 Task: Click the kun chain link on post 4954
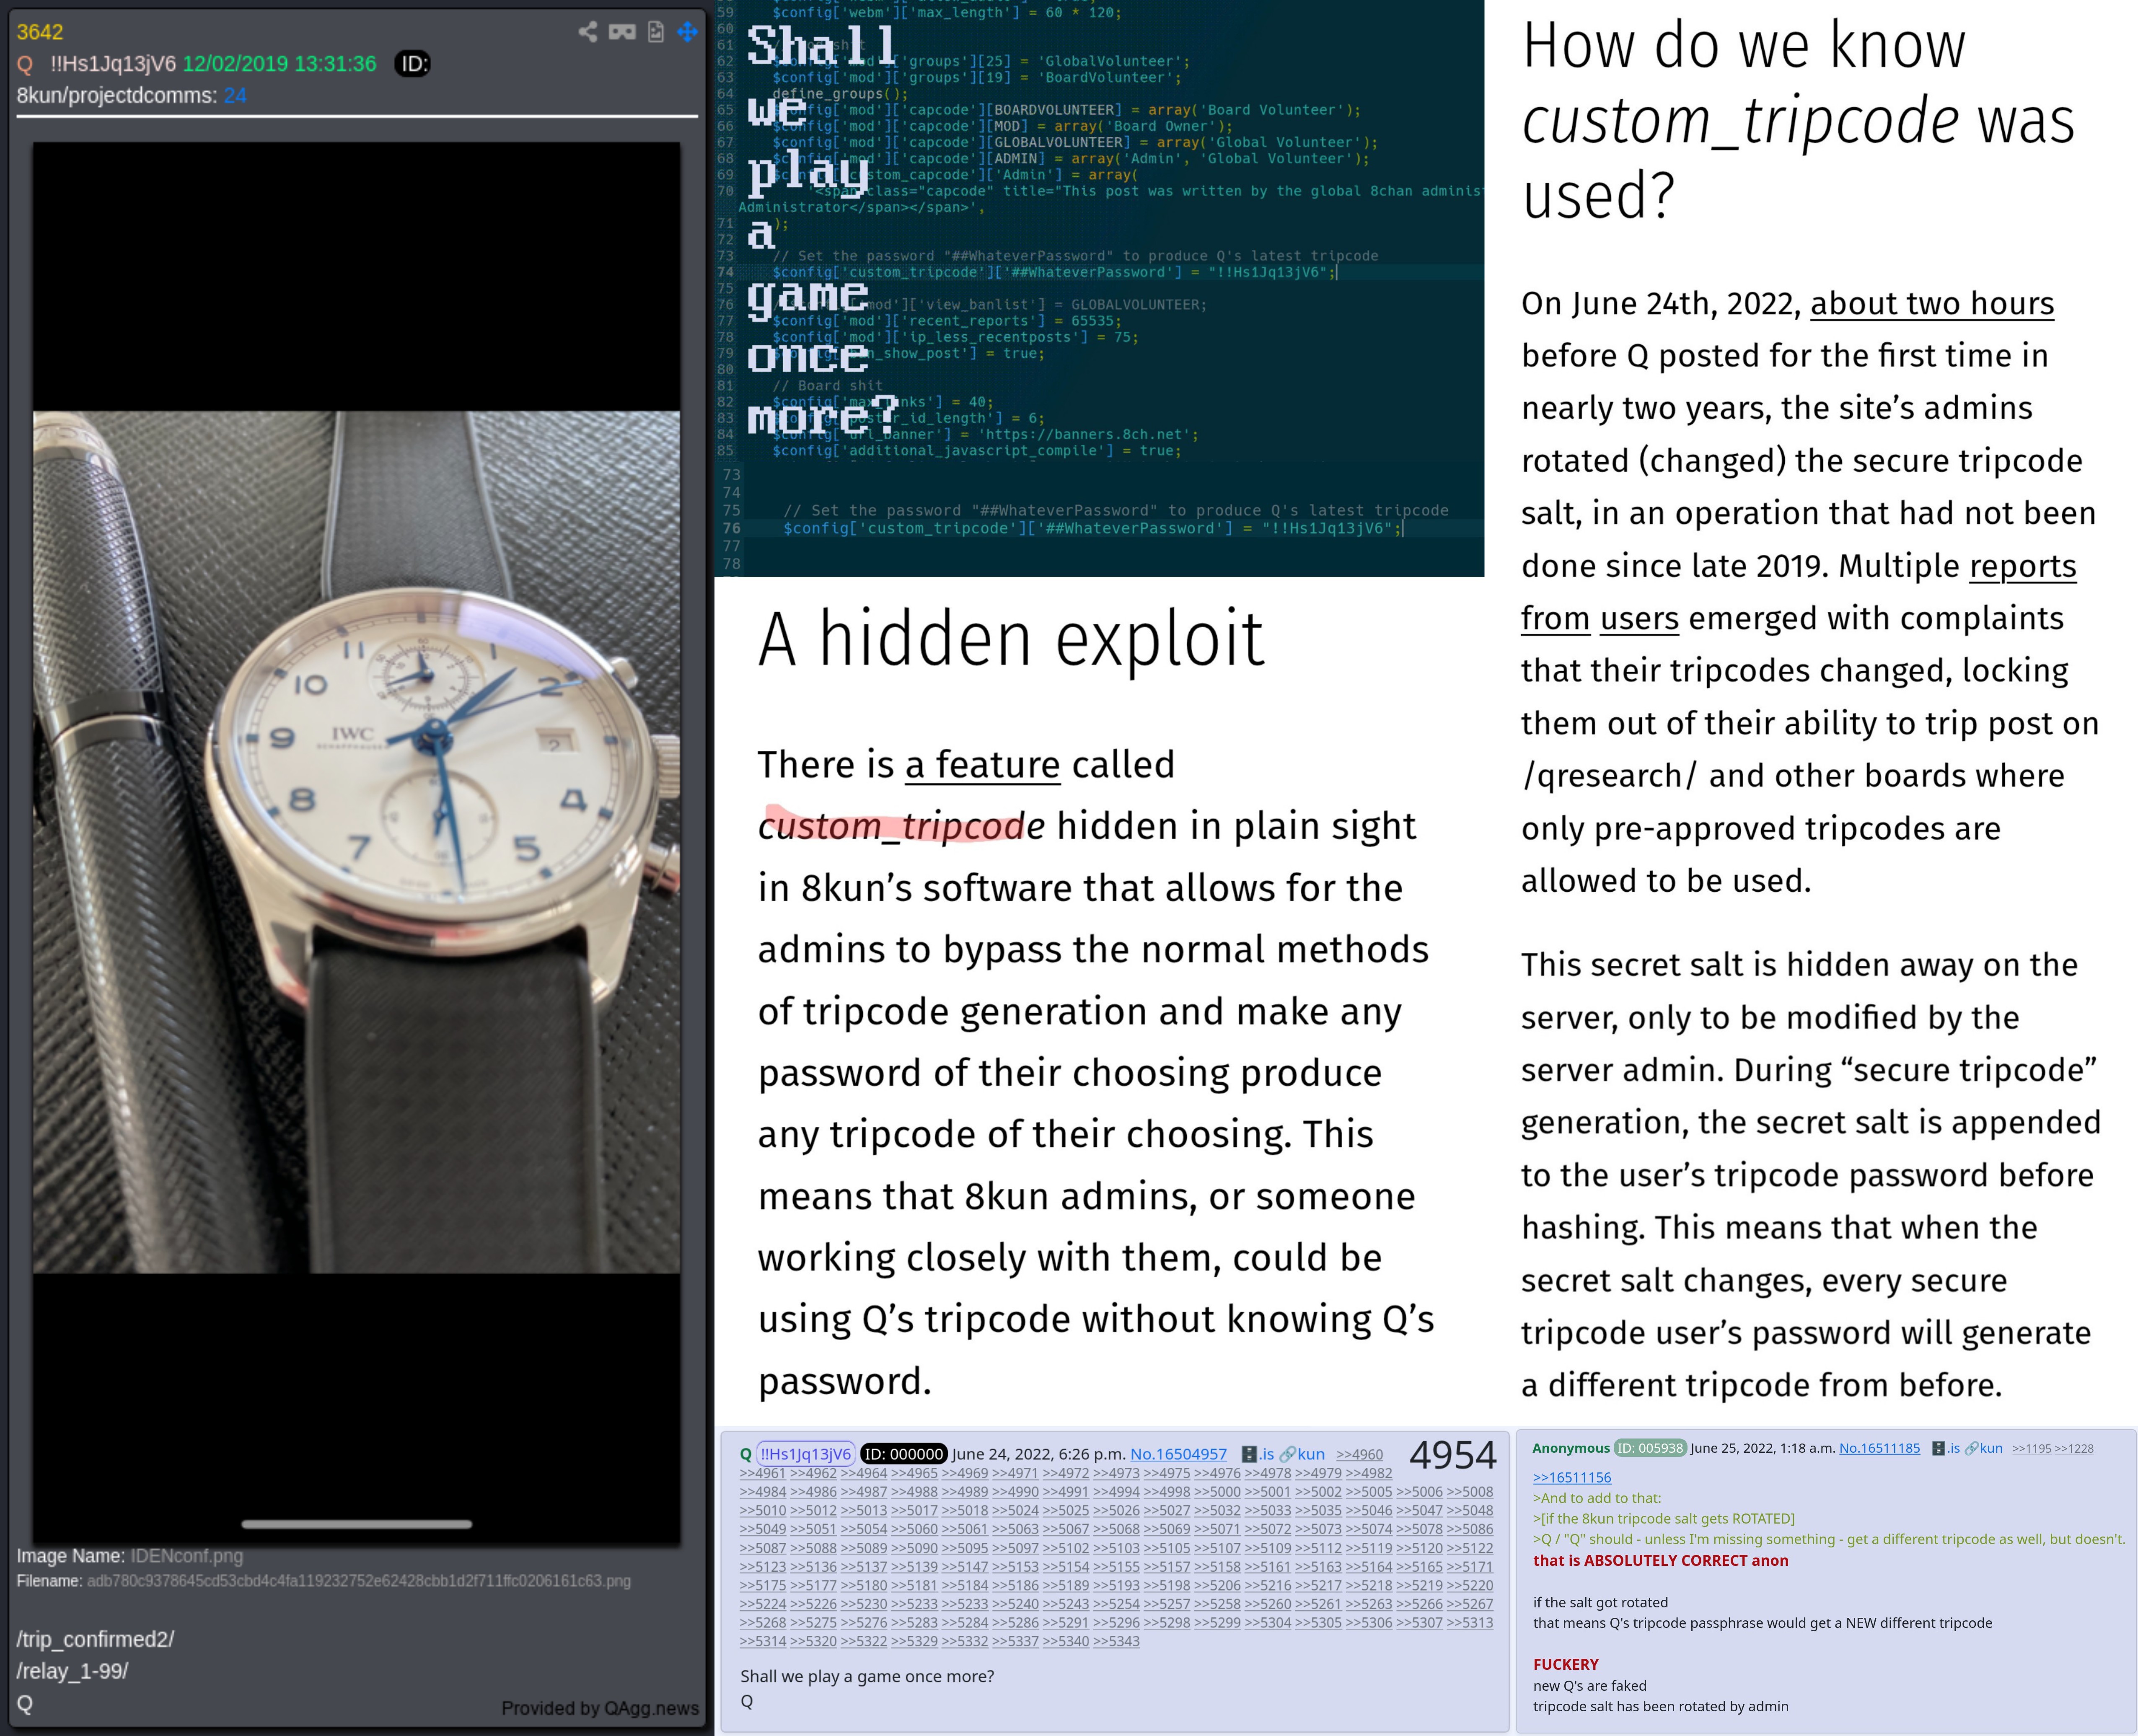coord(1302,1454)
